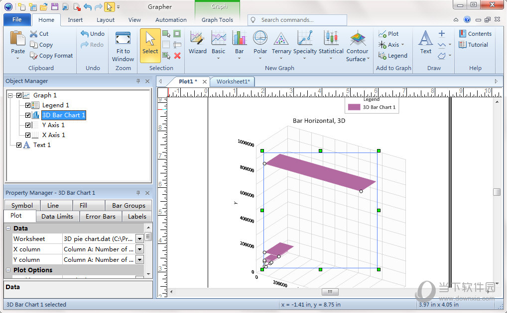
Task: Click the vertical scrollbar thumb in plot
Action: click(x=497, y=192)
